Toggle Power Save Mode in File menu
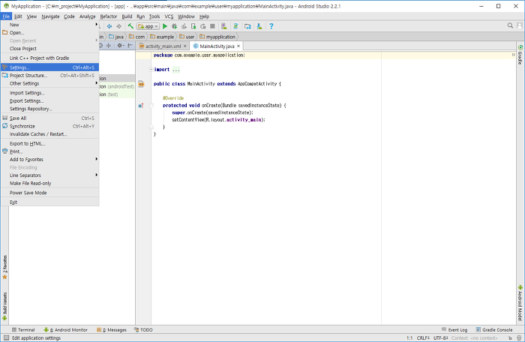Image resolution: width=525 pixels, height=342 pixels. (x=49, y=193)
